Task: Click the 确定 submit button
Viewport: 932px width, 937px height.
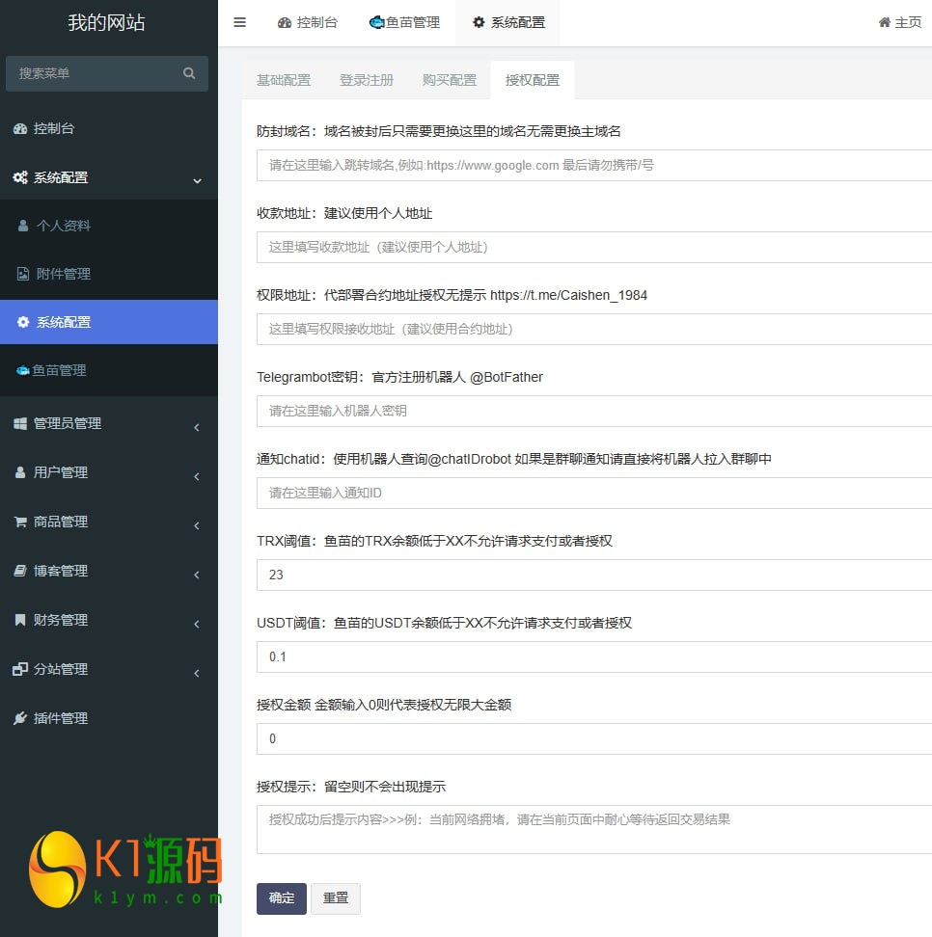Action: point(282,898)
